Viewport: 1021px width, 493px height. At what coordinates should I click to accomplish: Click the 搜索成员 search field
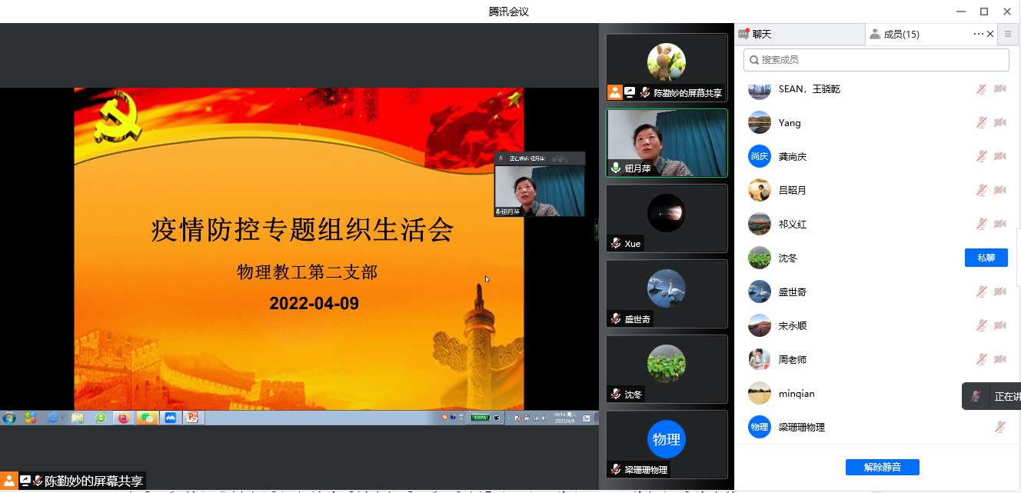coord(876,60)
